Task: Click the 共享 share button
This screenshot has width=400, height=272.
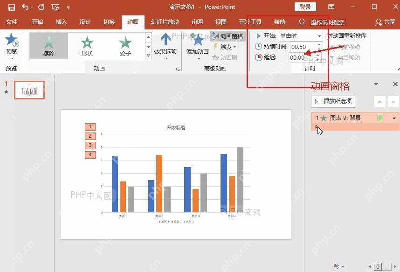Action: click(386, 22)
